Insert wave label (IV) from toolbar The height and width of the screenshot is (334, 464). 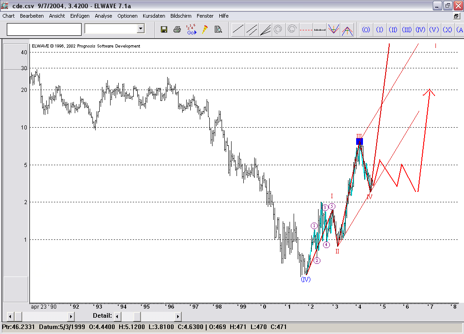420,29
